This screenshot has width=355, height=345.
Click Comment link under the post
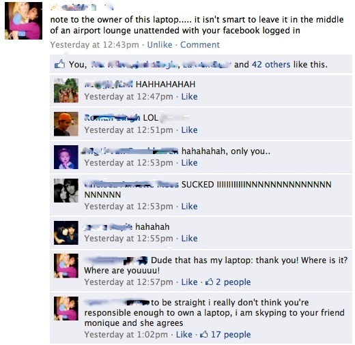click(200, 45)
